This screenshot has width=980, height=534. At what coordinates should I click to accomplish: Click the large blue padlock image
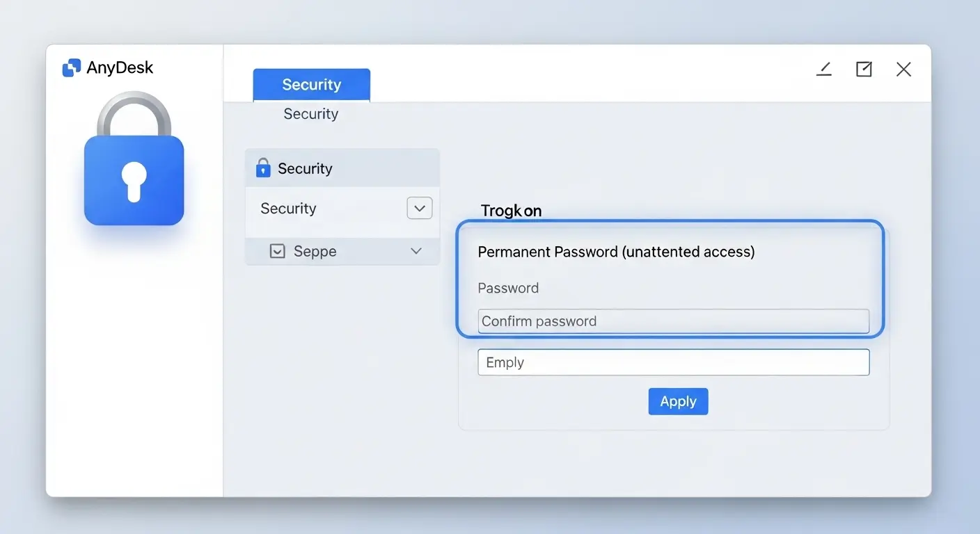point(134,159)
